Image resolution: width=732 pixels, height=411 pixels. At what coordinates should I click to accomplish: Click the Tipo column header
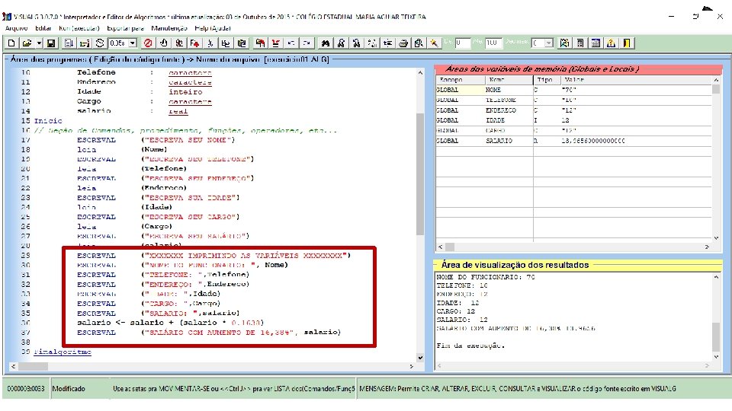coord(547,80)
